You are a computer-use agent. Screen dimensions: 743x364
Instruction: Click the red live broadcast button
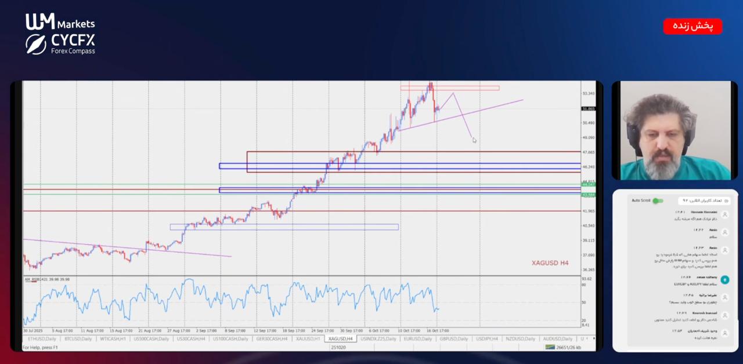click(x=692, y=26)
